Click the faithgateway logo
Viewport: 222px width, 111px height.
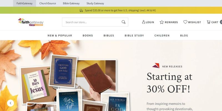tap(31, 22)
